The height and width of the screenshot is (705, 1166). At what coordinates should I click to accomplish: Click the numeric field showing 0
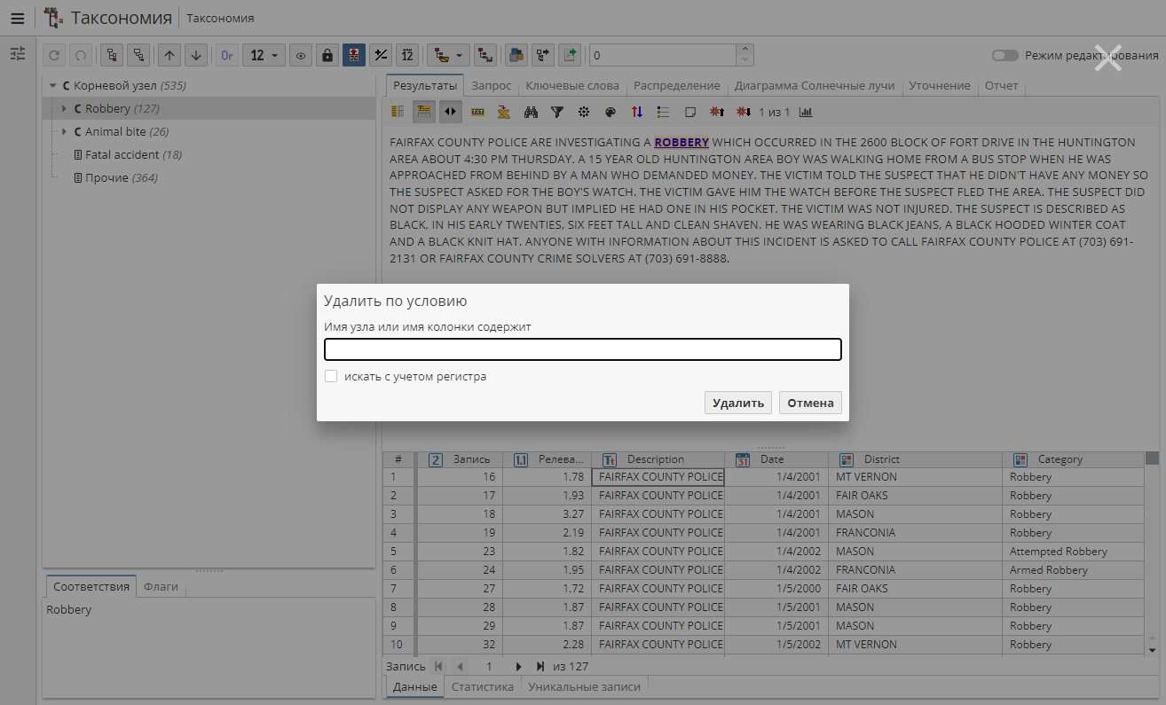pyautogui.click(x=663, y=55)
